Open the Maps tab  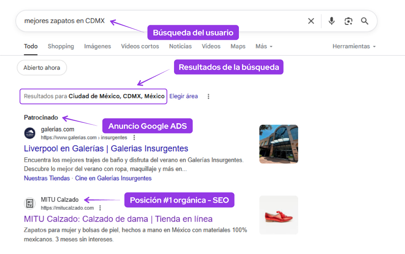[x=238, y=46]
